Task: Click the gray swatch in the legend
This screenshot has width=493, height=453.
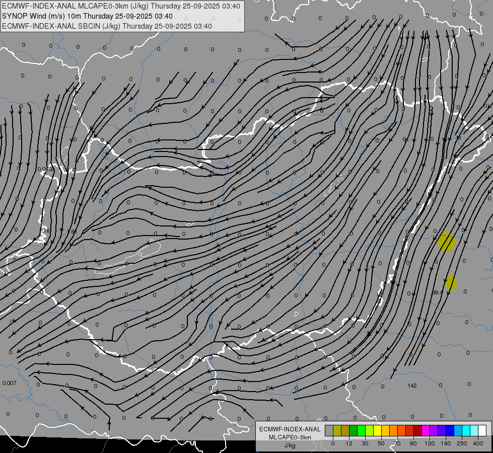Action: pos(329,430)
